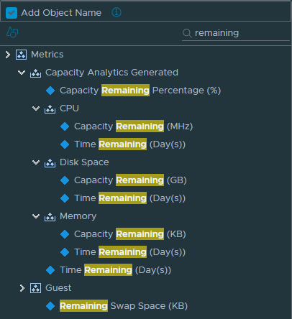Click diamond icon beside CPU Time Remaining
This screenshot has height=319, width=292.
[65, 144]
